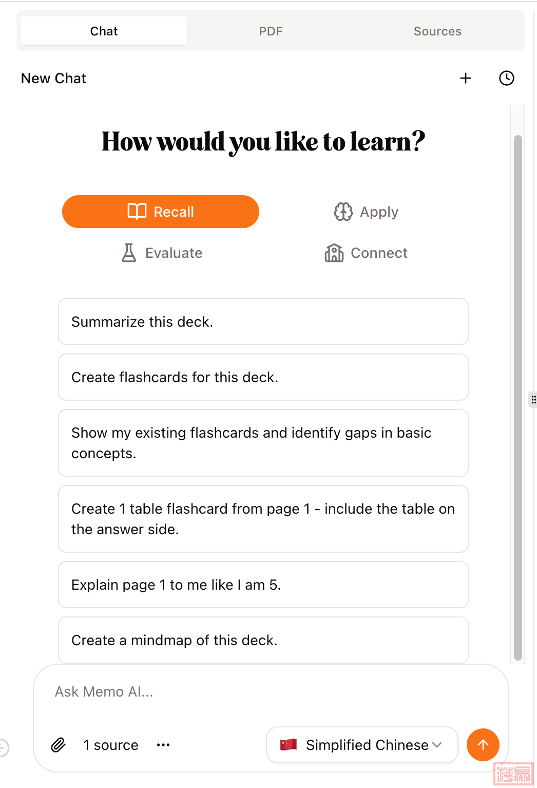Select the Recall learning mode
The height and width of the screenshot is (788, 537).
(x=161, y=212)
